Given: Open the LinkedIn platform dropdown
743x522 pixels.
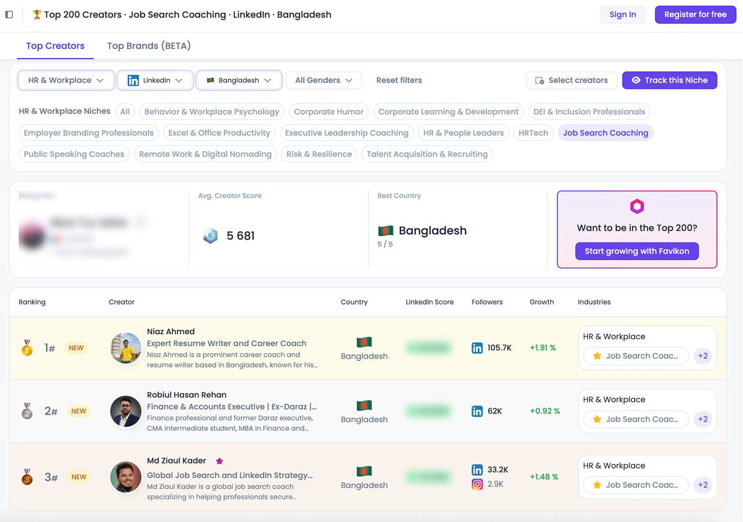Looking at the screenshot, I should point(155,80).
